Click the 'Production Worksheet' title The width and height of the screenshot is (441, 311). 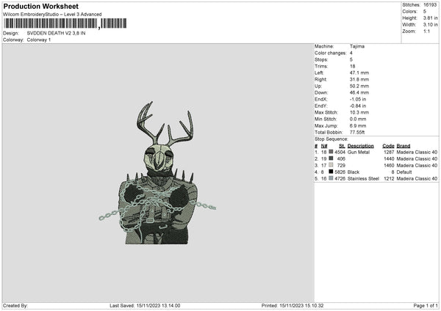pyautogui.click(x=40, y=6)
